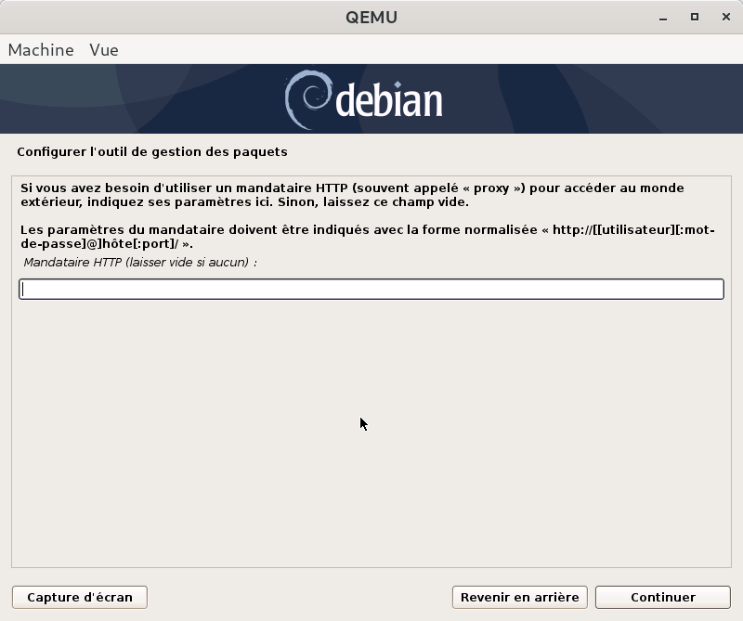Open the Vue menu
The width and height of the screenshot is (743, 621).
pyautogui.click(x=104, y=50)
